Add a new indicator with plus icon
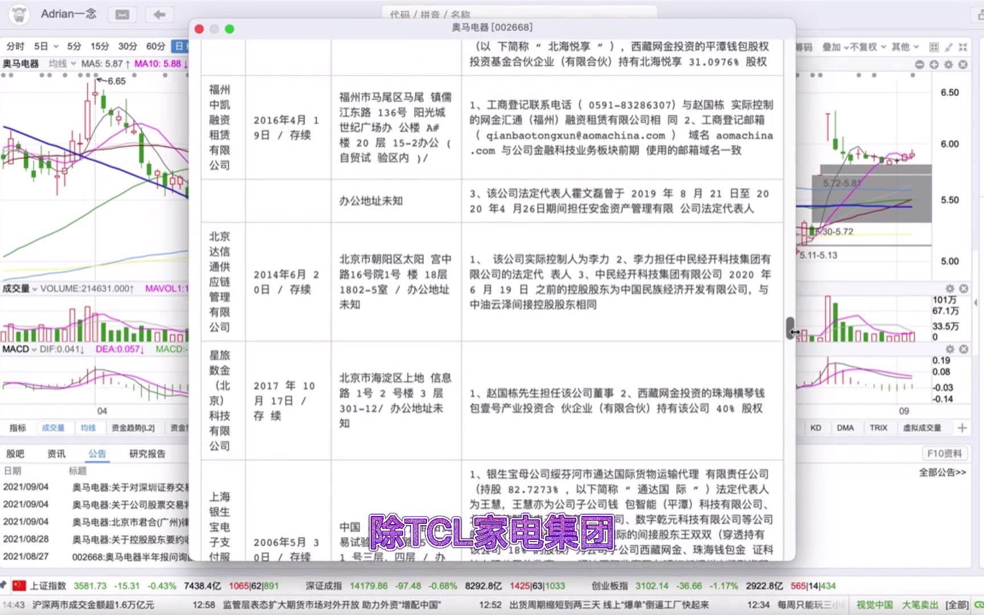 click(x=962, y=428)
